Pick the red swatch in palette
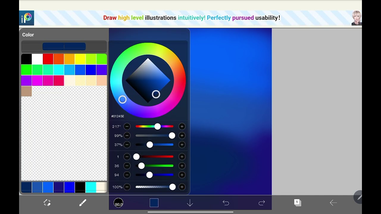The height and width of the screenshot is (214, 381). (x=48, y=59)
